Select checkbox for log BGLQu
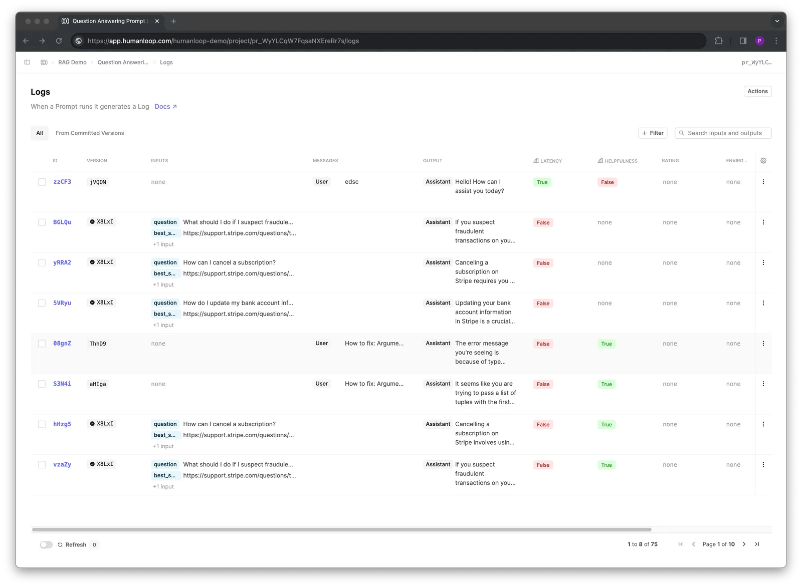802x587 pixels. [x=42, y=222]
